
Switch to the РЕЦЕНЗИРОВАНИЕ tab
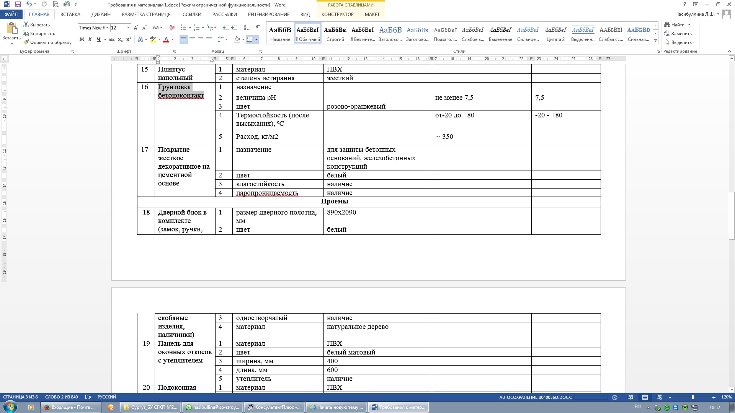268,14
